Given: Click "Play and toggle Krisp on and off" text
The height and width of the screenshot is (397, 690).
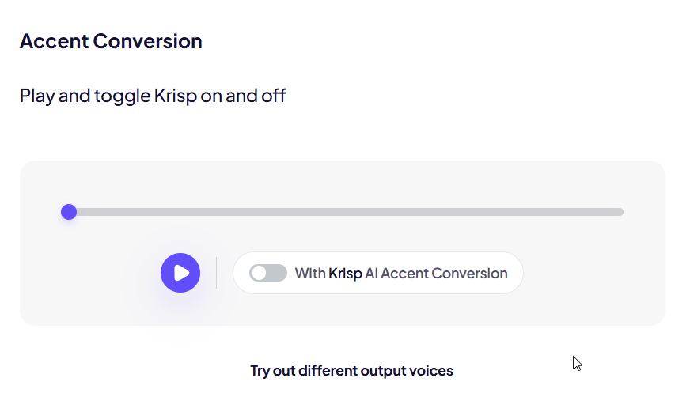Looking at the screenshot, I should tap(153, 96).
